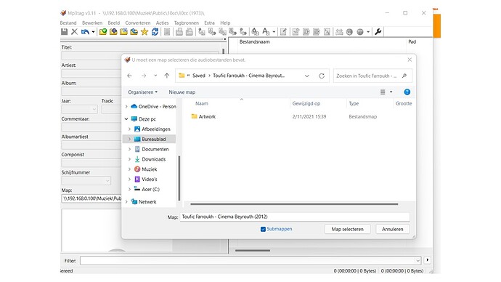Open the Quick Actions dropdown arrow
The image size is (501, 282).
(274, 32)
